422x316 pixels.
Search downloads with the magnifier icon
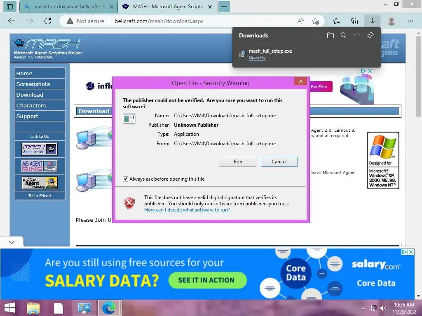tap(343, 35)
